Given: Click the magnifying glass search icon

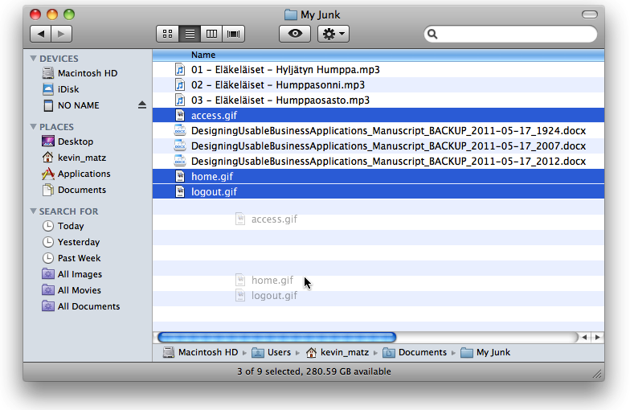Looking at the screenshot, I should pyautogui.click(x=432, y=34).
